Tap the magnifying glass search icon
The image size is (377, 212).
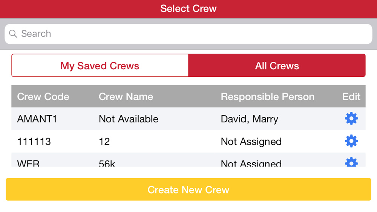pos(13,34)
